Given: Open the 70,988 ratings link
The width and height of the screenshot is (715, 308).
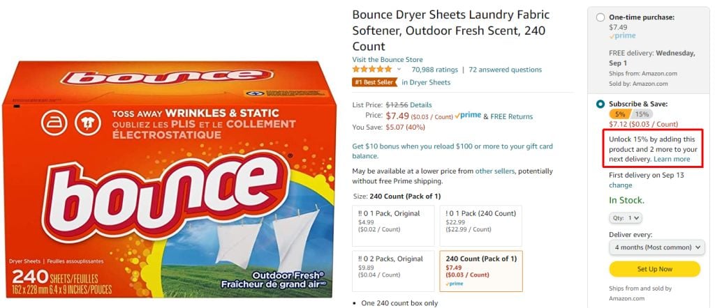Looking at the screenshot, I should tap(434, 70).
